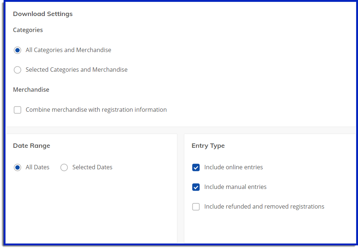Click the 'Include manual entries' label text
Screen dimensions: 358x249
pyautogui.click(x=235, y=187)
